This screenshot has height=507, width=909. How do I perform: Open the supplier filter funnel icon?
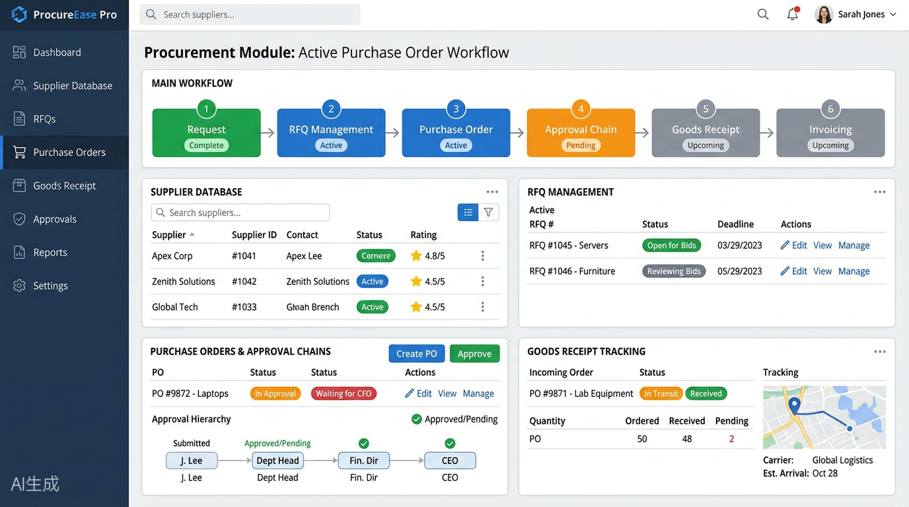click(488, 212)
